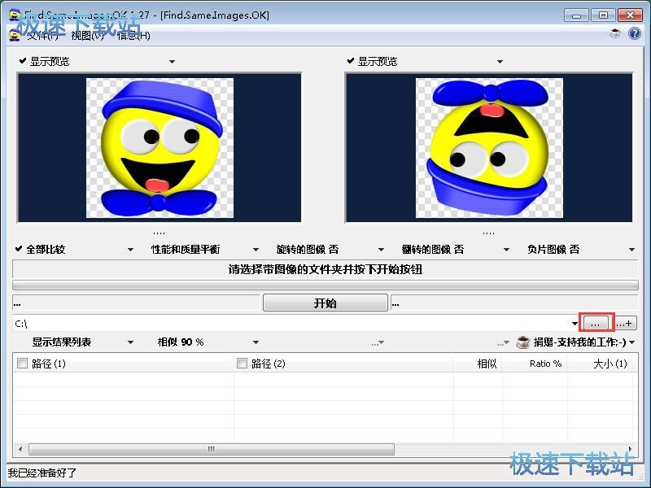Click the Ratio % column header

pos(545,364)
